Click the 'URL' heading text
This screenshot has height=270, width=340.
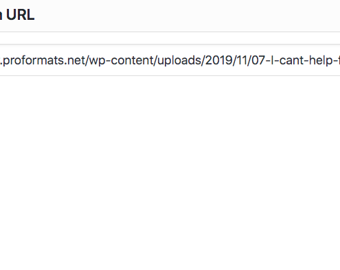pyautogui.click(x=20, y=15)
